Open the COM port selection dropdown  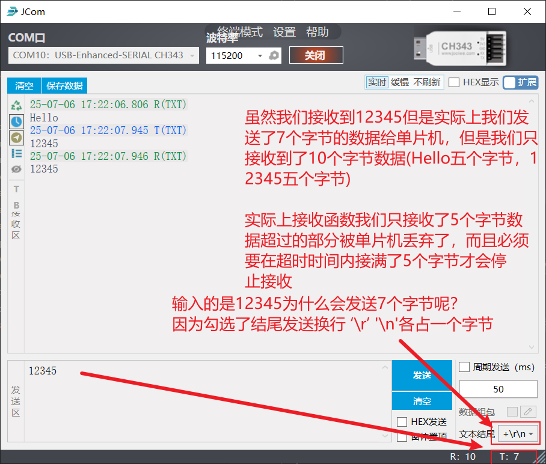pos(103,55)
